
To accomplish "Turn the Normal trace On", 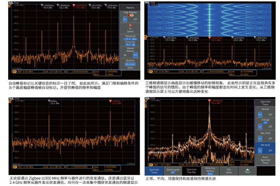I will pyautogui.click(x=259, y=114).
